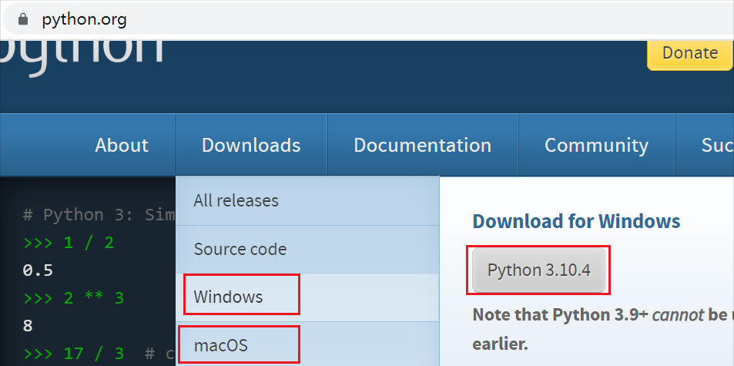Open the Documentation menu
The height and width of the screenshot is (366, 734).
(423, 145)
